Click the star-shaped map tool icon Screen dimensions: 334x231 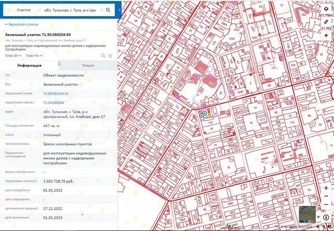coord(326,35)
